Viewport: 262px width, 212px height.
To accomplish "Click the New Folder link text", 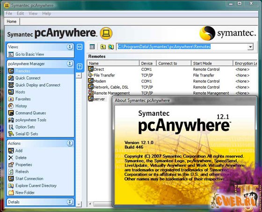I will pos(25,193).
